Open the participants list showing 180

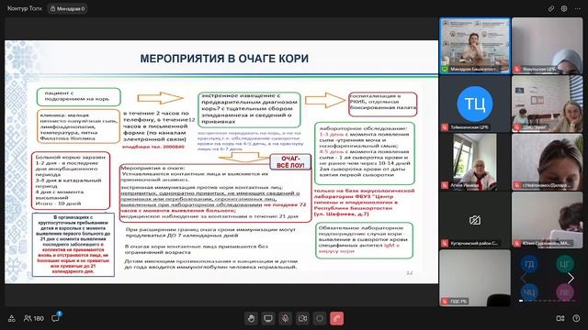34,318
